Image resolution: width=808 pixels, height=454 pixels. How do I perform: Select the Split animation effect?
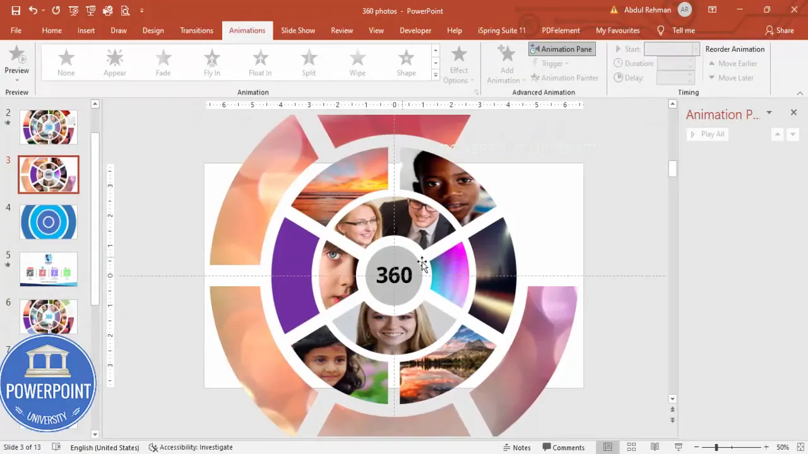(309, 63)
